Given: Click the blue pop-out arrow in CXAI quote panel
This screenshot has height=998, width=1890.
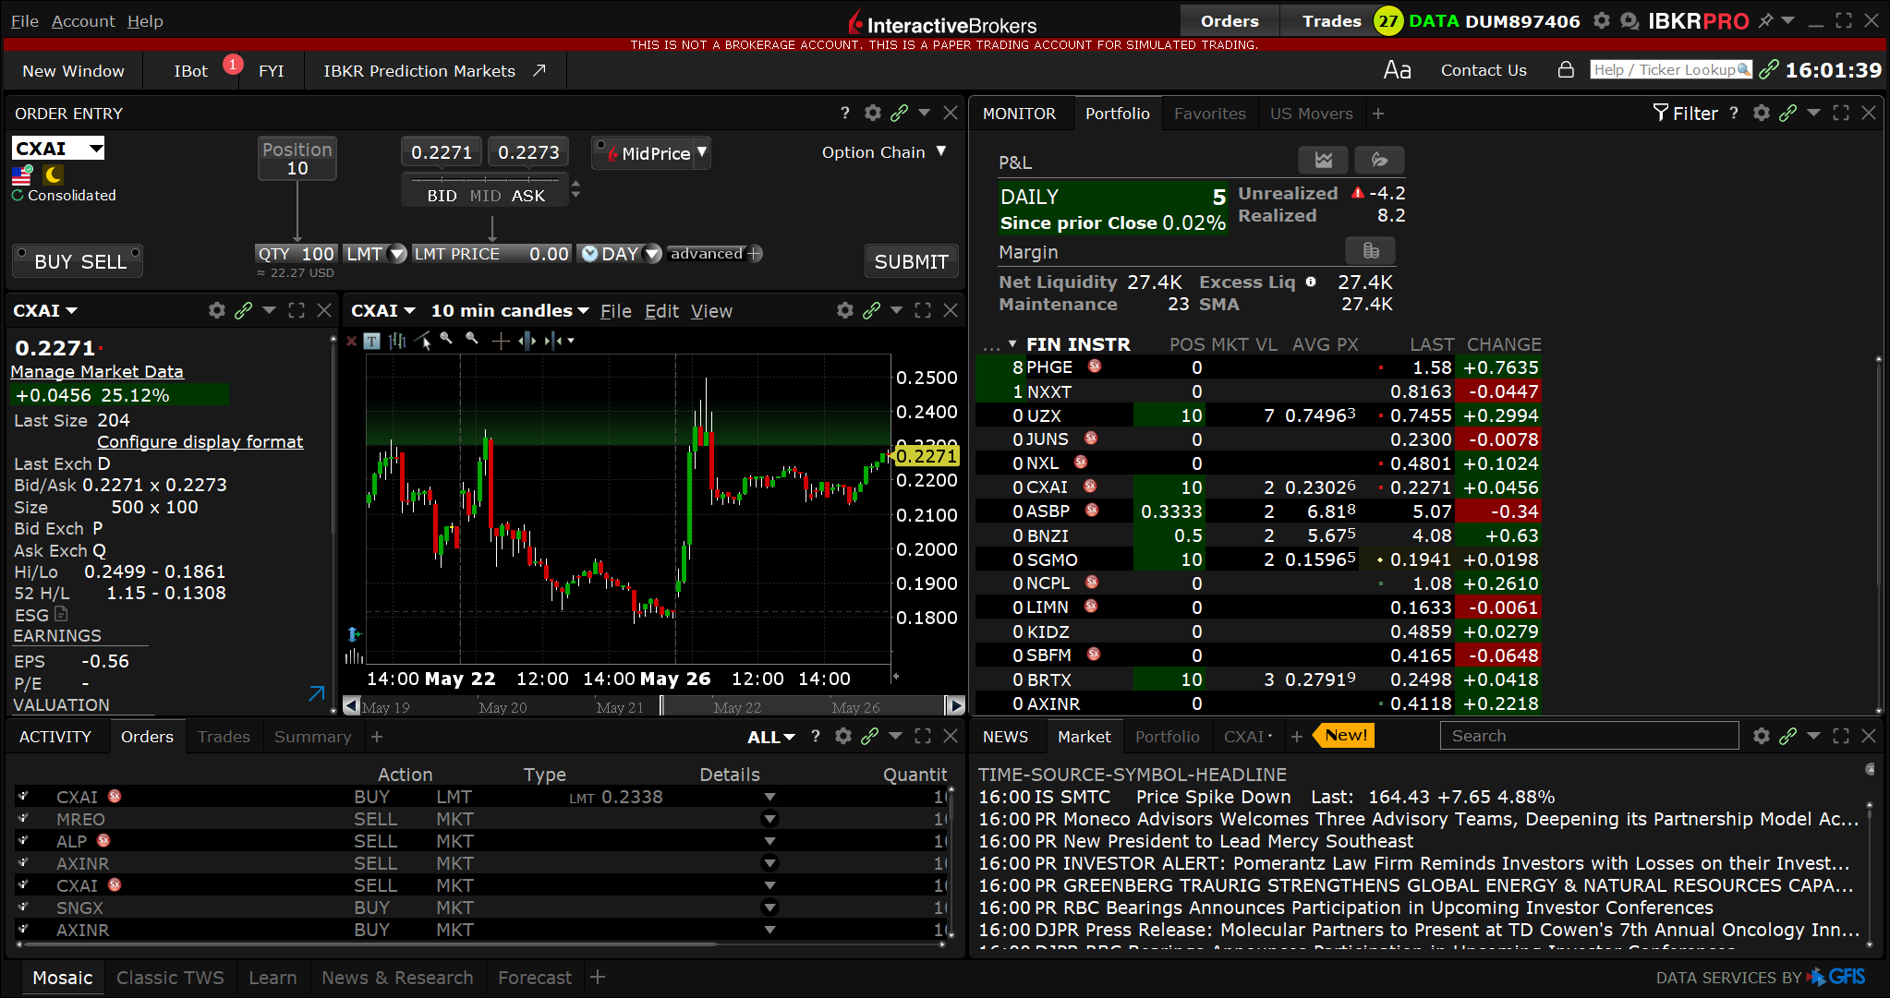Looking at the screenshot, I should 316,693.
